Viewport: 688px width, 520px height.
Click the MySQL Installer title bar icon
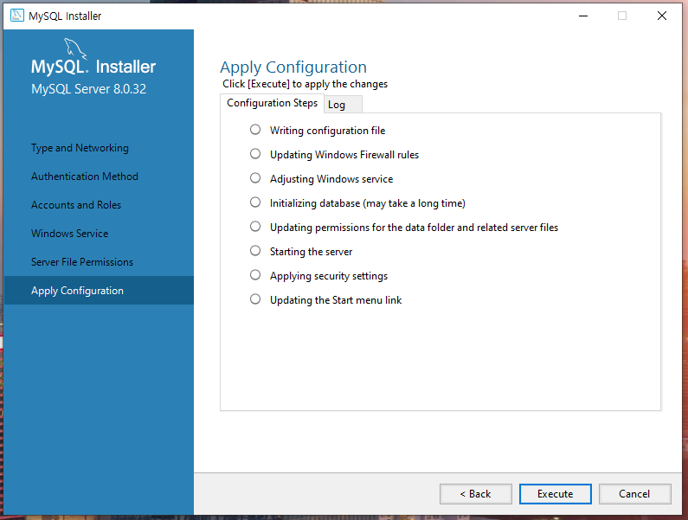[x=17, y=16]
